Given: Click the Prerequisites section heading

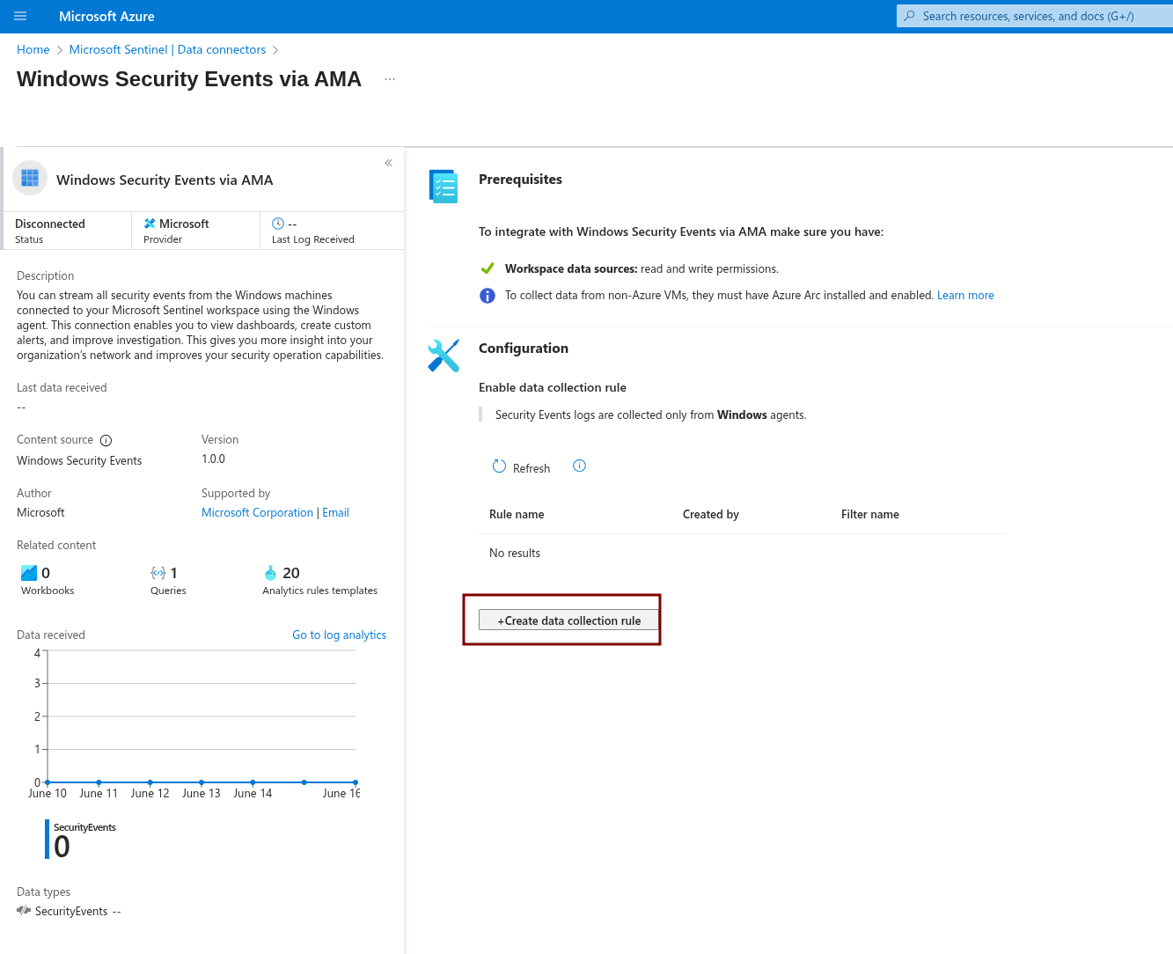Looking at the screenshot, I should 520,180.
